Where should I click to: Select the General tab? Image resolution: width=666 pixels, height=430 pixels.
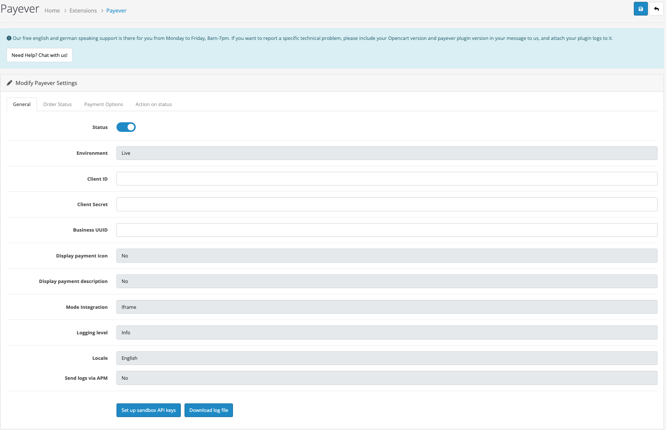(x=22, y=104)
